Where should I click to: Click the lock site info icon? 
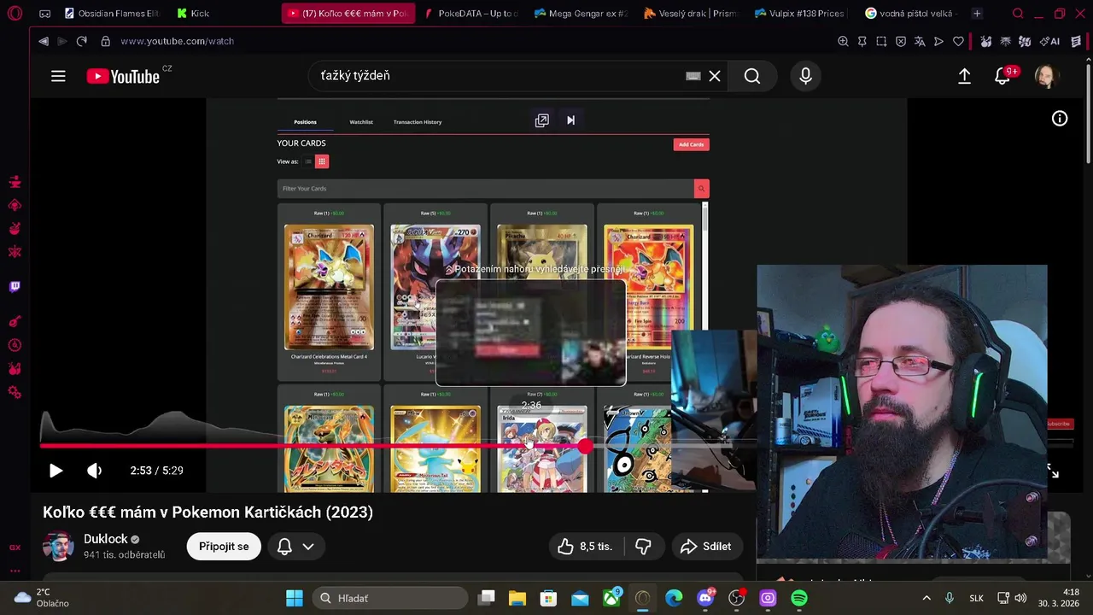click(106, 41)
